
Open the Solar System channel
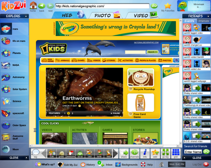point(15,89)
